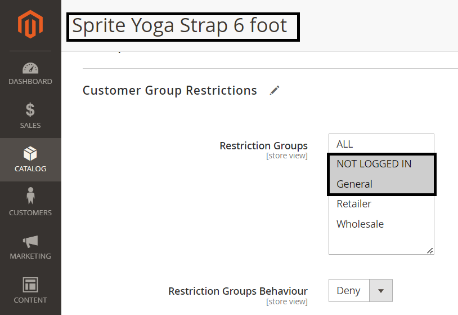Screen dimensions: 458x315
Task: Open the Marketing megaphone icon
Action: tap(30, 241)
